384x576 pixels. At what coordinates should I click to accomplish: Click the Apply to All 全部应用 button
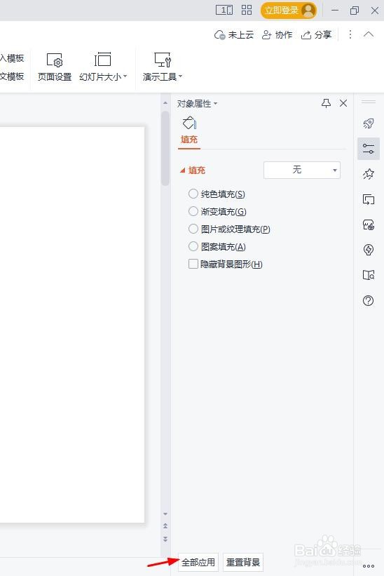point(198,562)
